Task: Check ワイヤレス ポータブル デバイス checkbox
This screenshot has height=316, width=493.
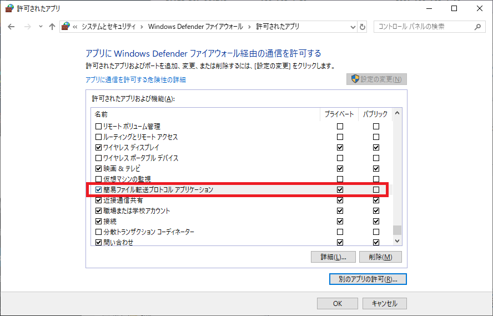Action: click(98, 158)
